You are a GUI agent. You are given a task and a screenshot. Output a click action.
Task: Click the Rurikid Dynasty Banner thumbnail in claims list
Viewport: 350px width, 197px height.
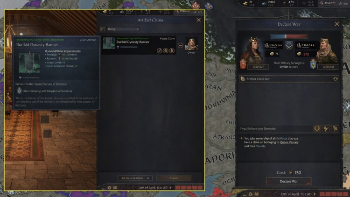pyautogui.click(x=109, y=43)
